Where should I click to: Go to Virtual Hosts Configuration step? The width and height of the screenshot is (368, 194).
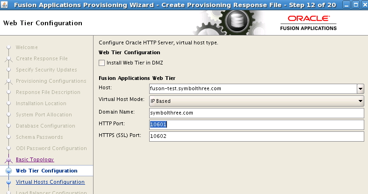point(50,182)
